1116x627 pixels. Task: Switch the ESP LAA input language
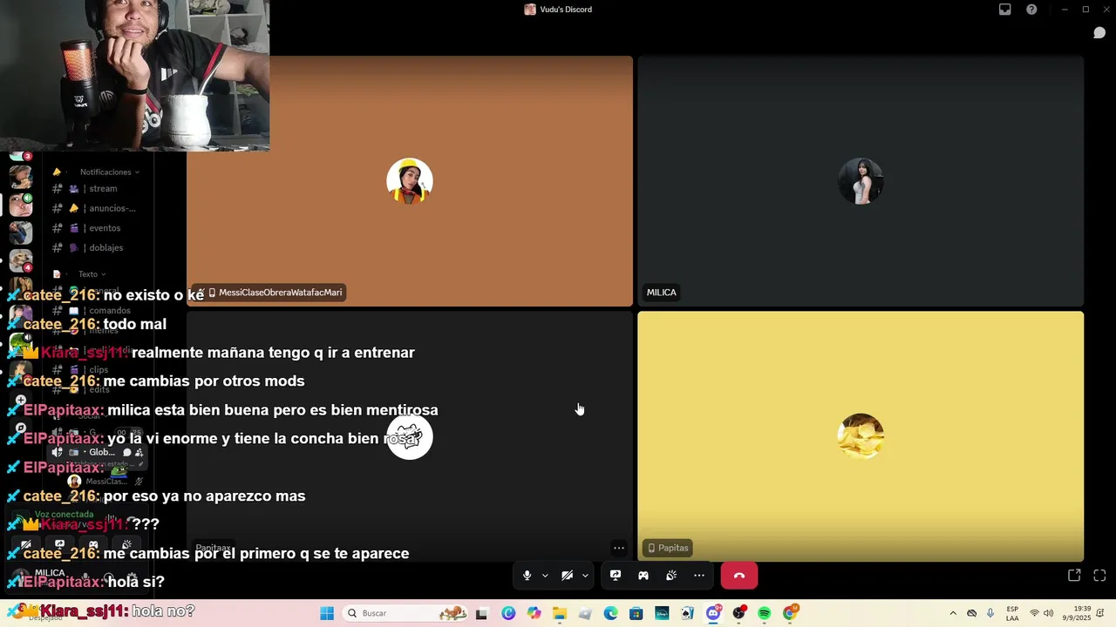point(1012,613)
